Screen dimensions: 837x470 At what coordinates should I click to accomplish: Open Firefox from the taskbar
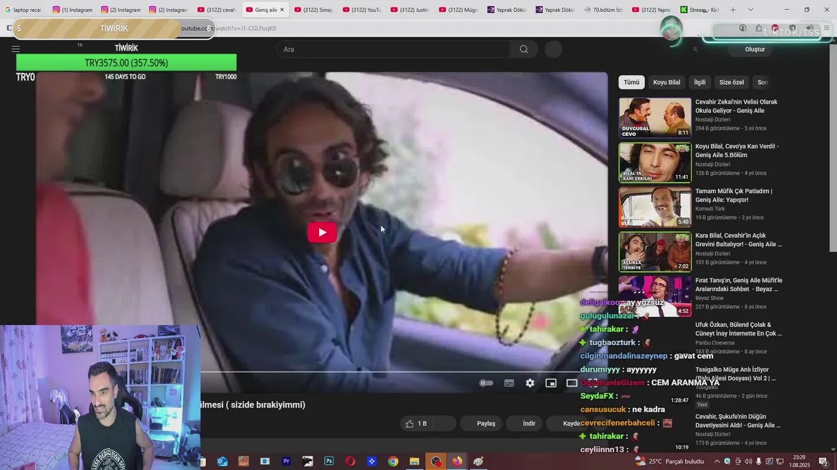[x=457, y=462]
